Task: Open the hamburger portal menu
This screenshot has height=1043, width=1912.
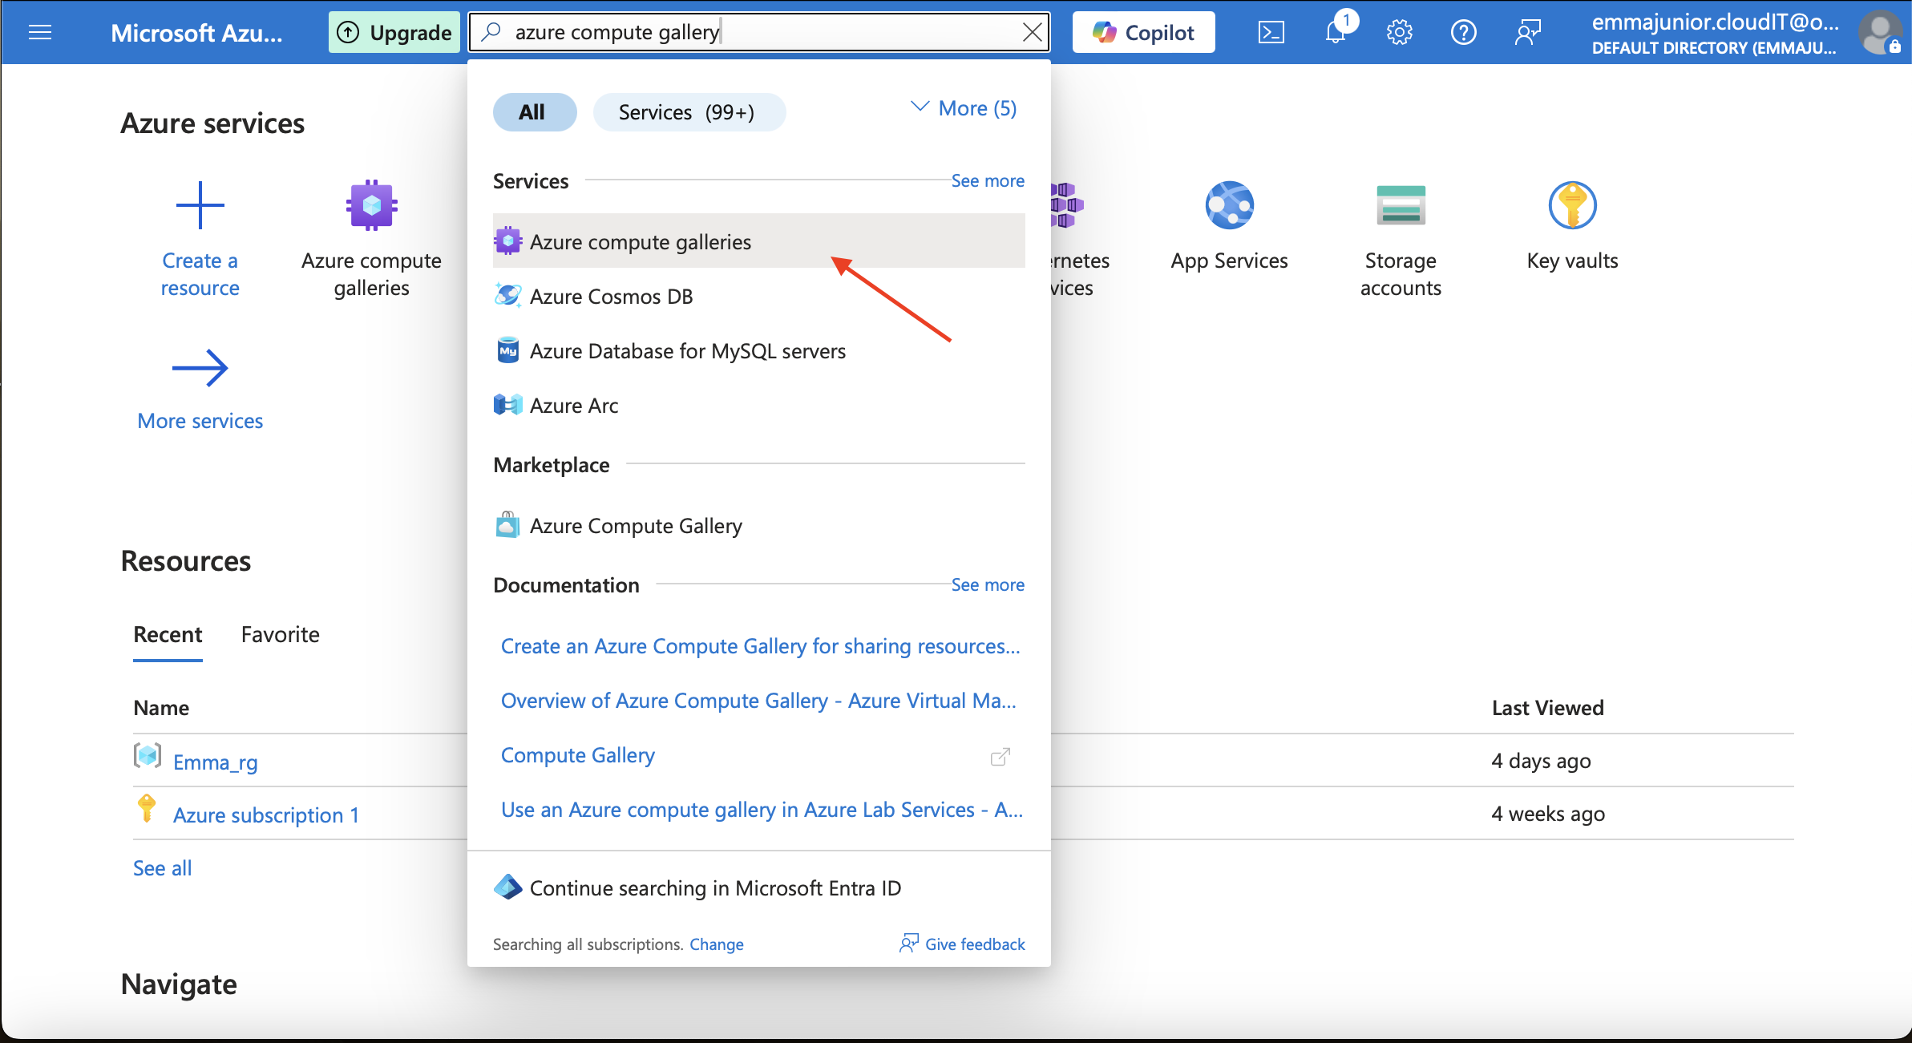Action: click(40, 32)
